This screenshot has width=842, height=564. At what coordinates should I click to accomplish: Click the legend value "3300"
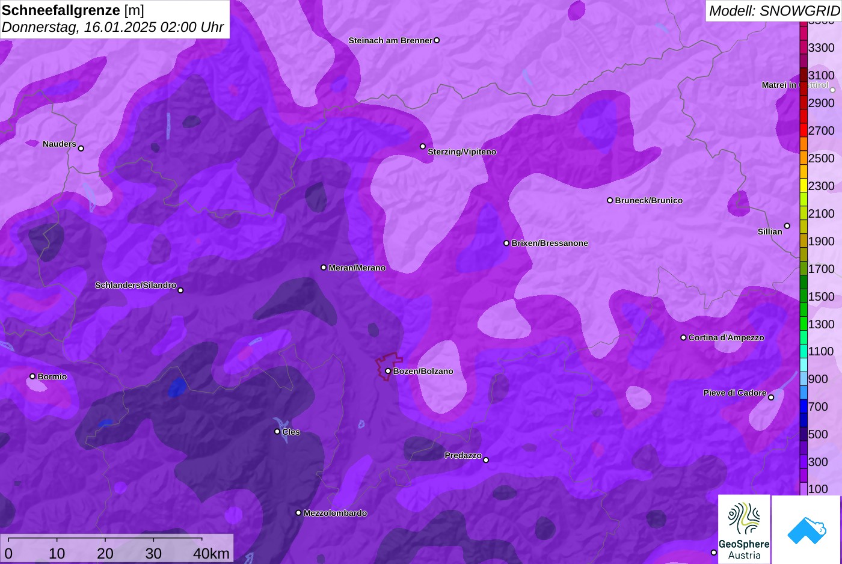(822, 48)
